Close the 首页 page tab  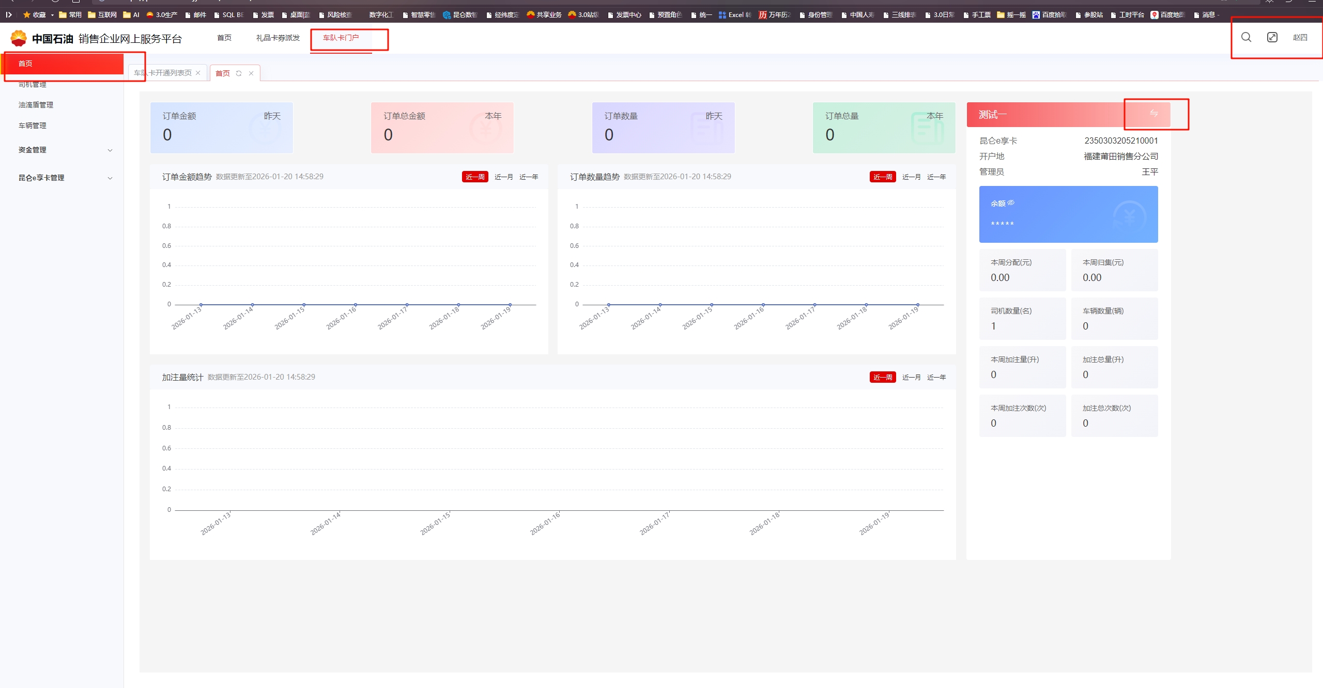click(x=251, y=73)
